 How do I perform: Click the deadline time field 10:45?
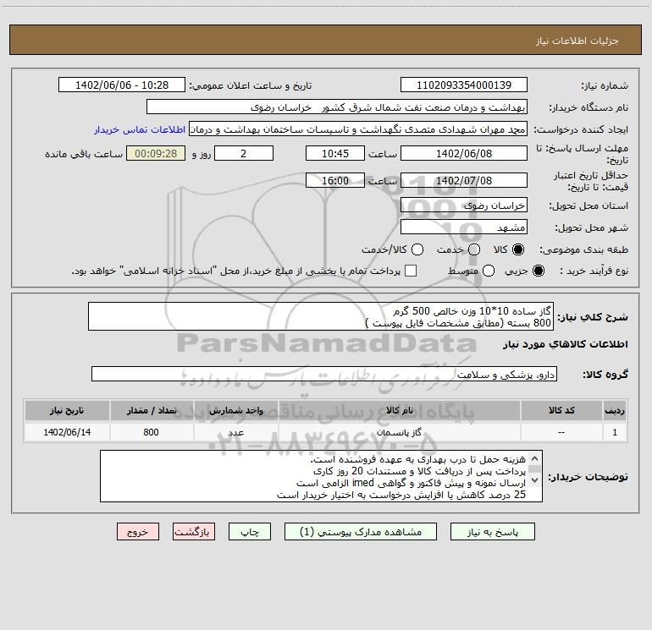335,153
